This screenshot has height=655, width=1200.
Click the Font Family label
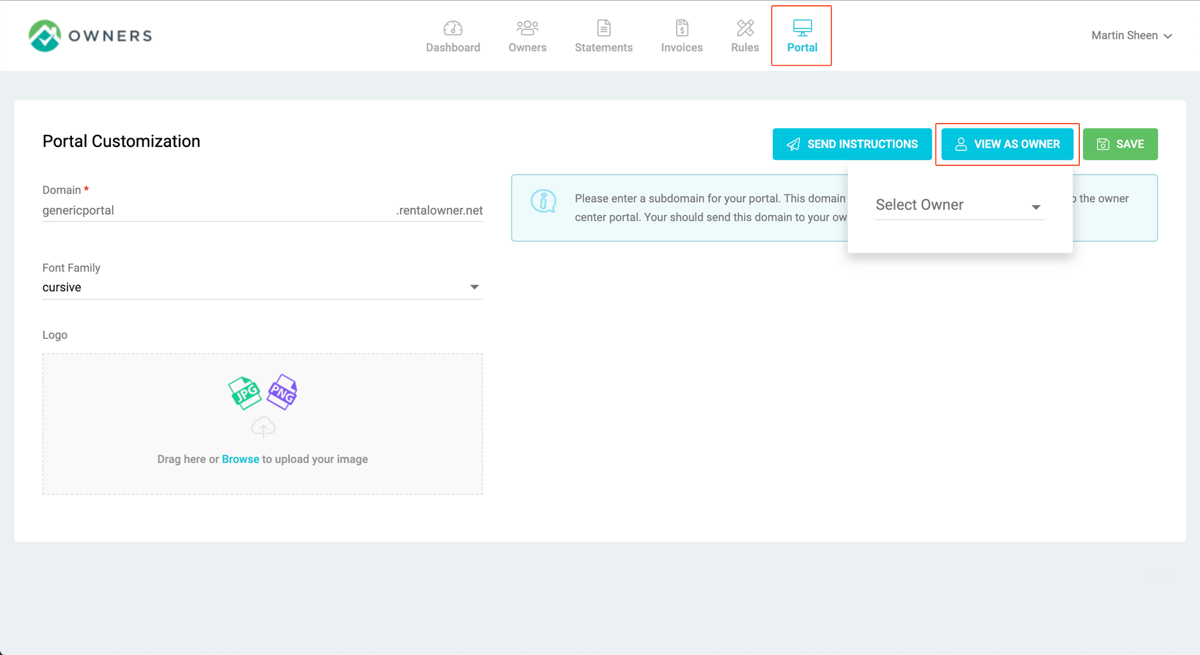click(71, 268)
